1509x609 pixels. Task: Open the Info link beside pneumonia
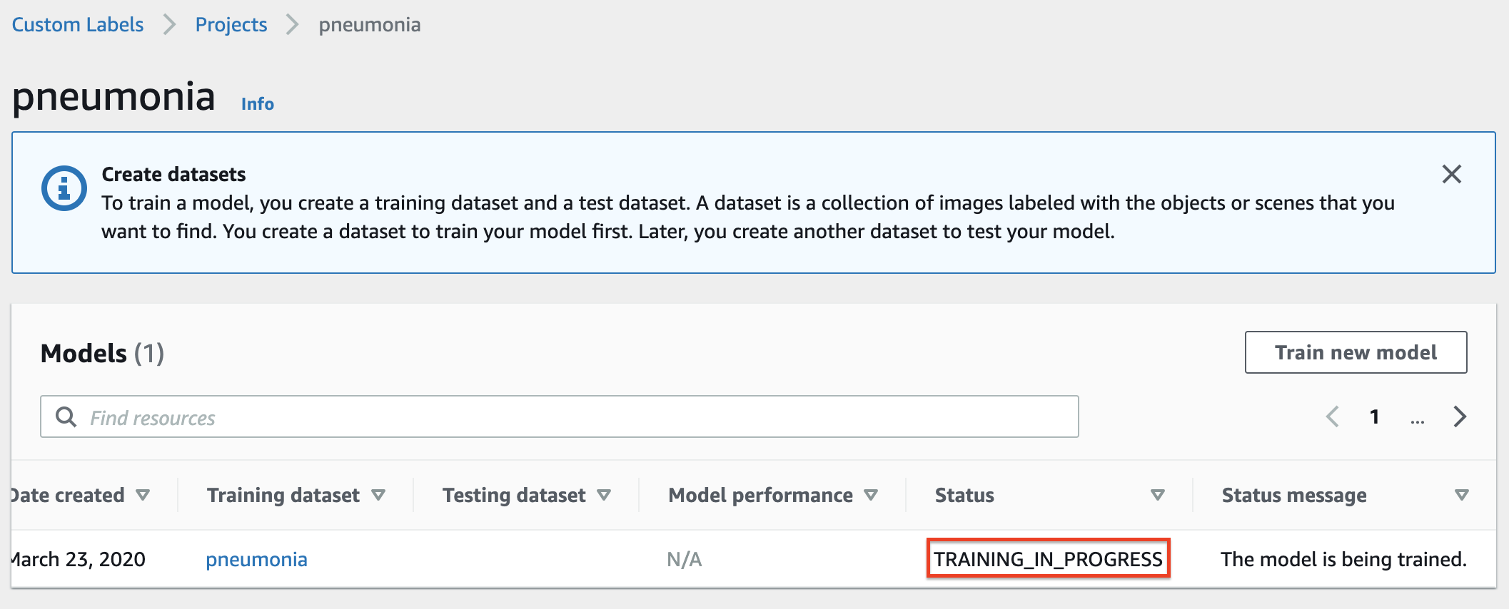(257, 104)
